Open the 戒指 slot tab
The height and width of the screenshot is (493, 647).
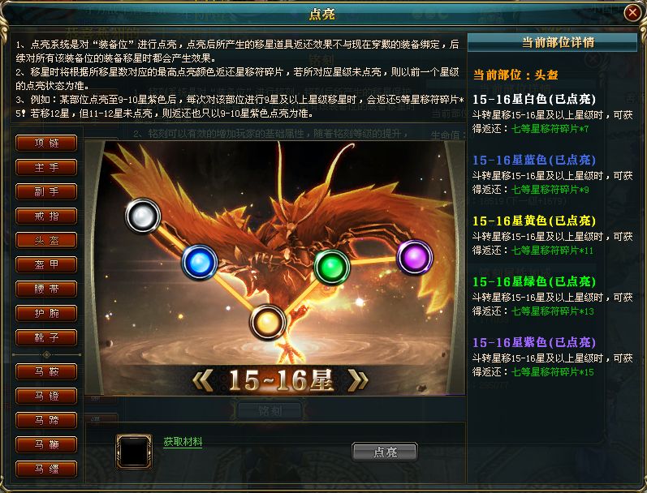[46, 216]
